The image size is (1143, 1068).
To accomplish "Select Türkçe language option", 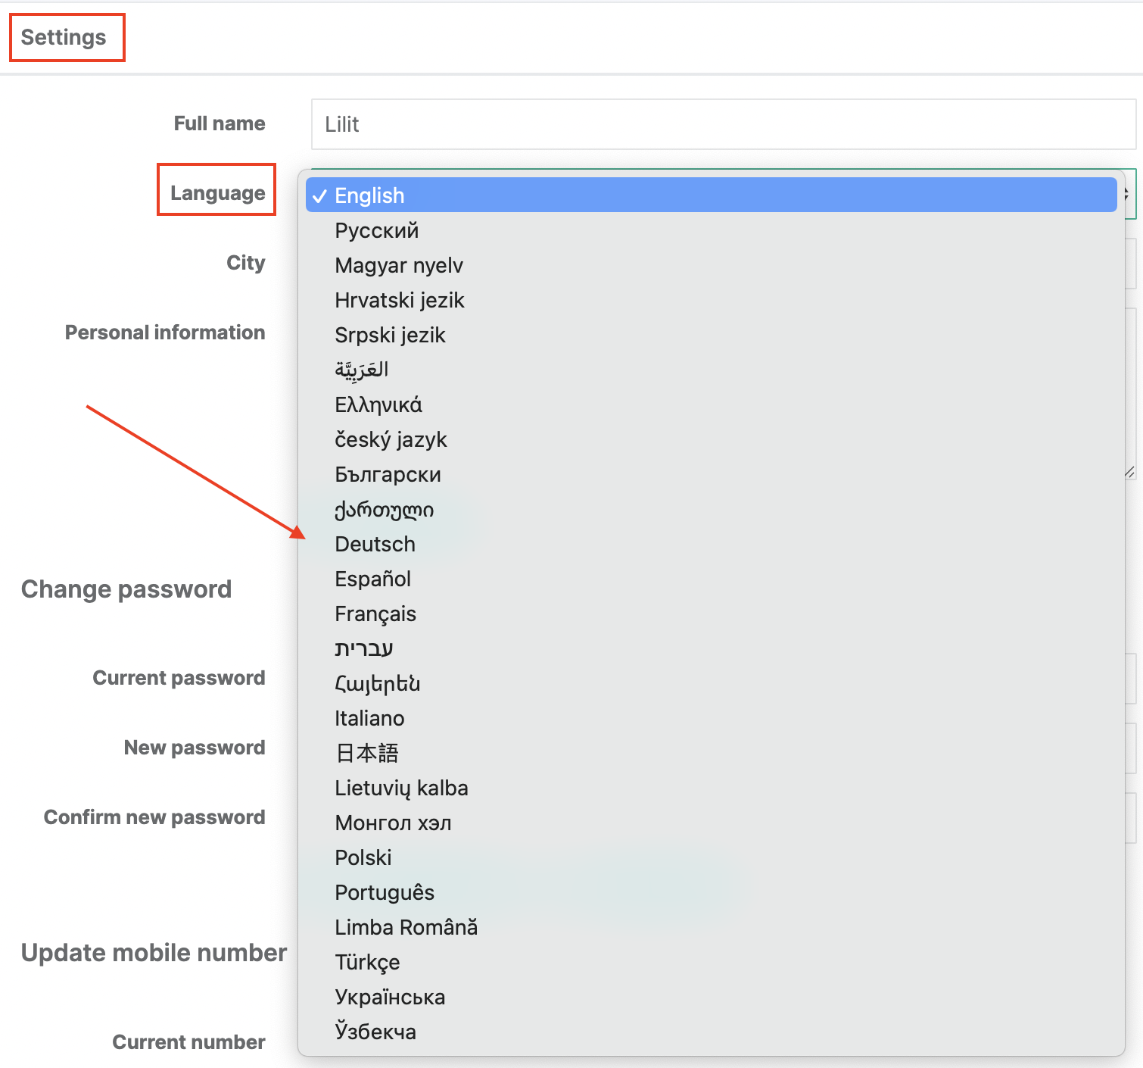I will [x=367, y=962].
